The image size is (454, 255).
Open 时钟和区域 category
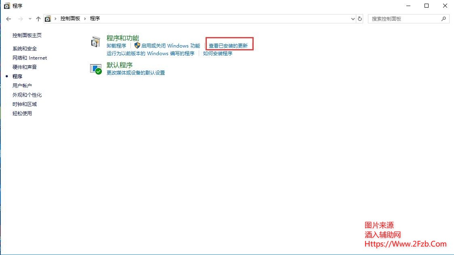[25, 104]
